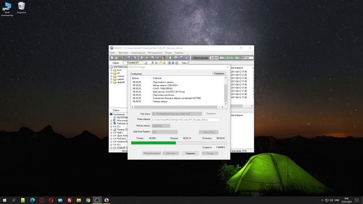
Task: Click the green write progress bar
Action: pyautogui.click(x=179, y=143)
